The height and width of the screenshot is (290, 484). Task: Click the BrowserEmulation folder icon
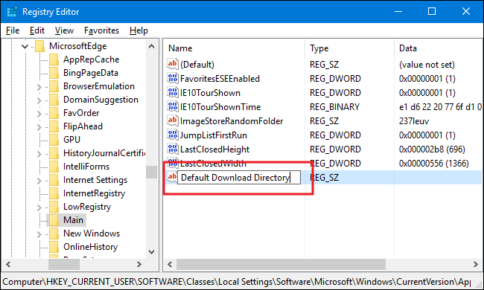[54, 86]
